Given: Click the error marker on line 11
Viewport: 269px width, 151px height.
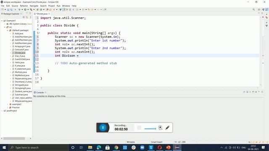Looking at the screenshot, I should point(34,55).
